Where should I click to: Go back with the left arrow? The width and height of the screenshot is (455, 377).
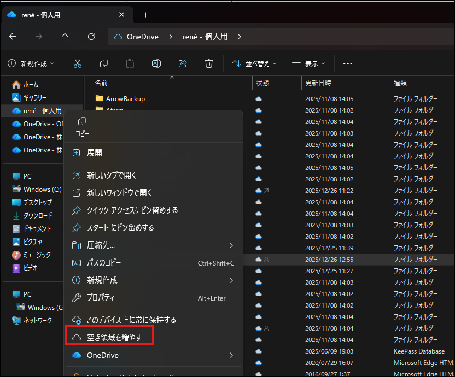(x=13, y=37)
